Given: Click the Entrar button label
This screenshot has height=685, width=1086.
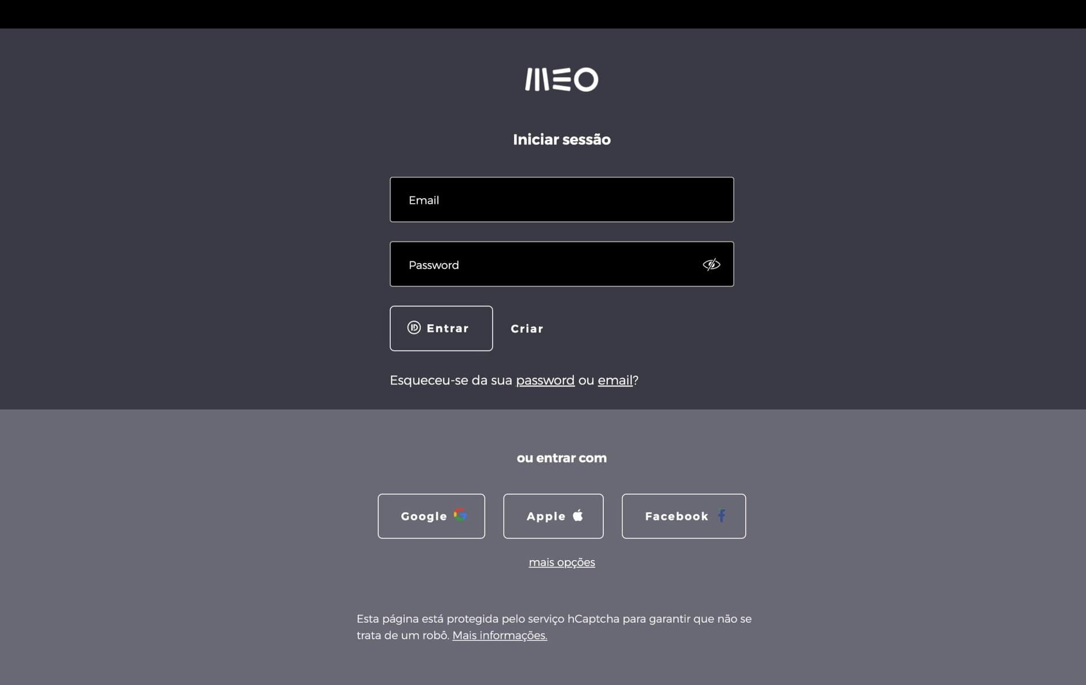Looking at the screenshot, I should coord(447,328).
